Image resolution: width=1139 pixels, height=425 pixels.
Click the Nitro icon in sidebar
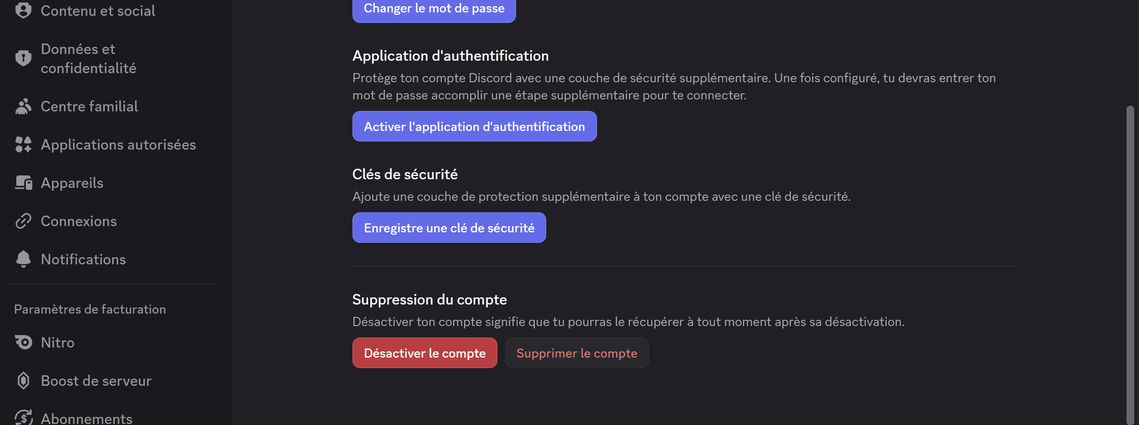coord(23,342)
